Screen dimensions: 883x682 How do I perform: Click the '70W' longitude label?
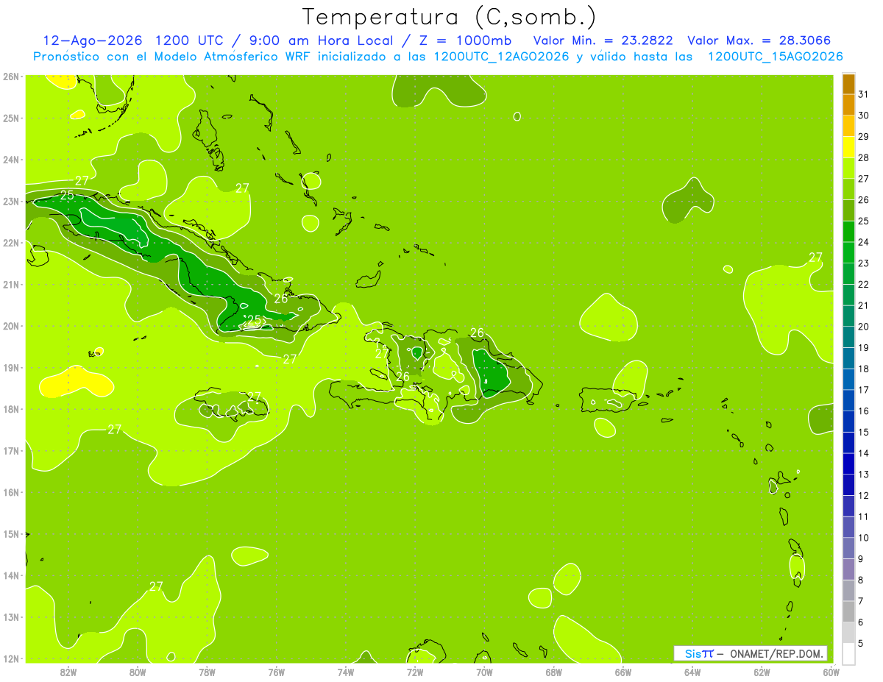coord(484,672)
